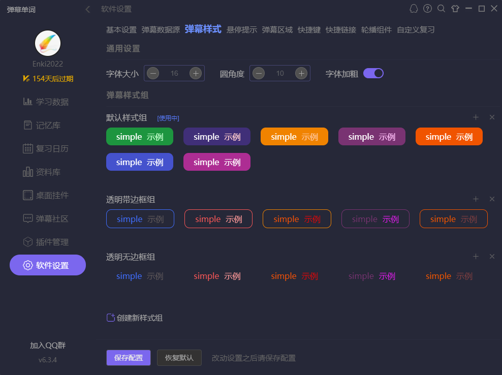Add a style to 透明无边框组 with plus icon

[x=476, y=257]
